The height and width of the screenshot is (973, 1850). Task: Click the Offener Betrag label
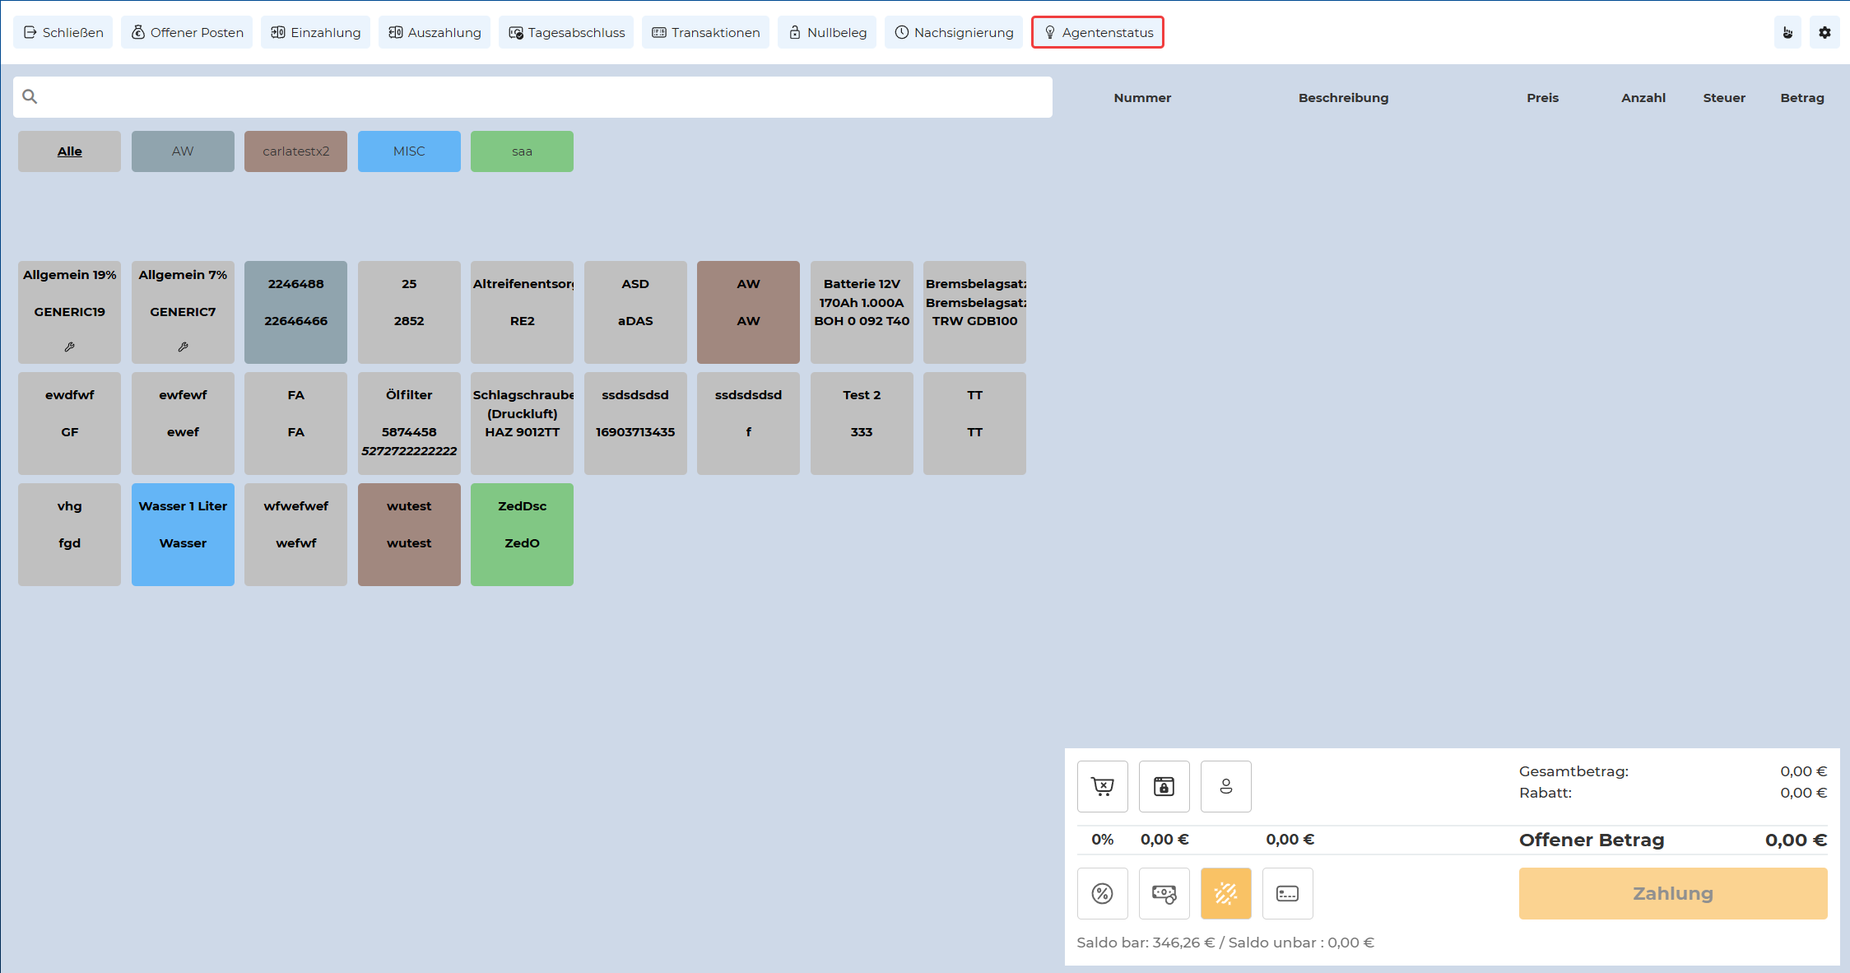[1592, 840]
